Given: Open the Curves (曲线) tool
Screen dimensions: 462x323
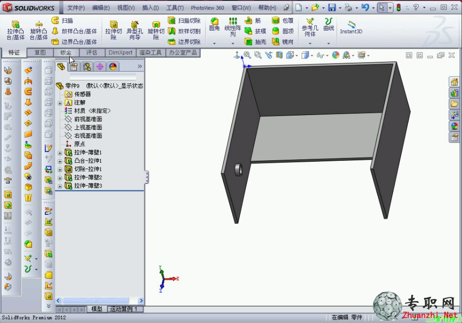Looking at the screenshot, I should pos(329,24).
